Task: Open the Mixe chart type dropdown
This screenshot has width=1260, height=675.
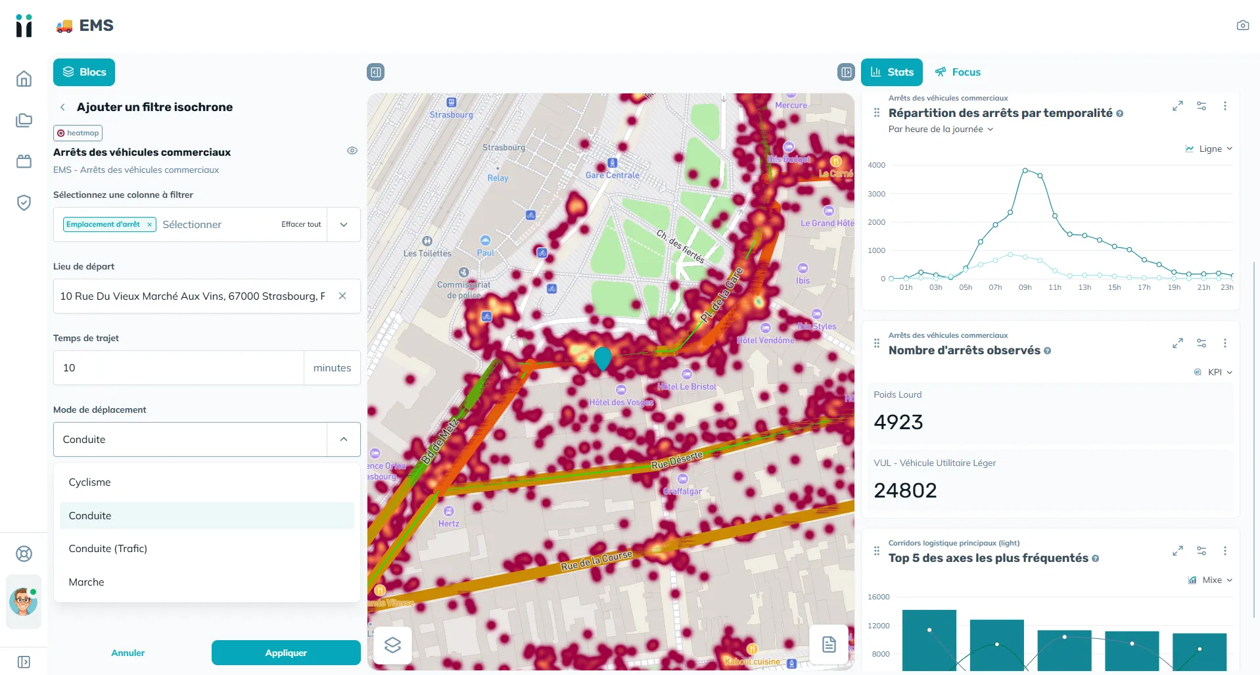Action: 1211,580
